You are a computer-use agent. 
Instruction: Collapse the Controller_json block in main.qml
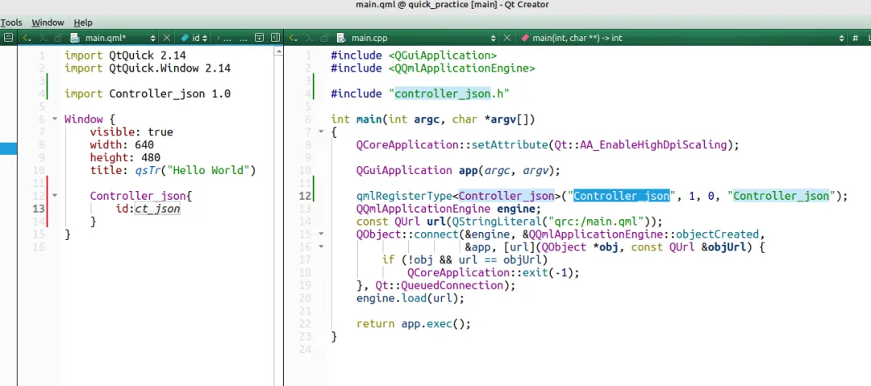pos(55,196)
